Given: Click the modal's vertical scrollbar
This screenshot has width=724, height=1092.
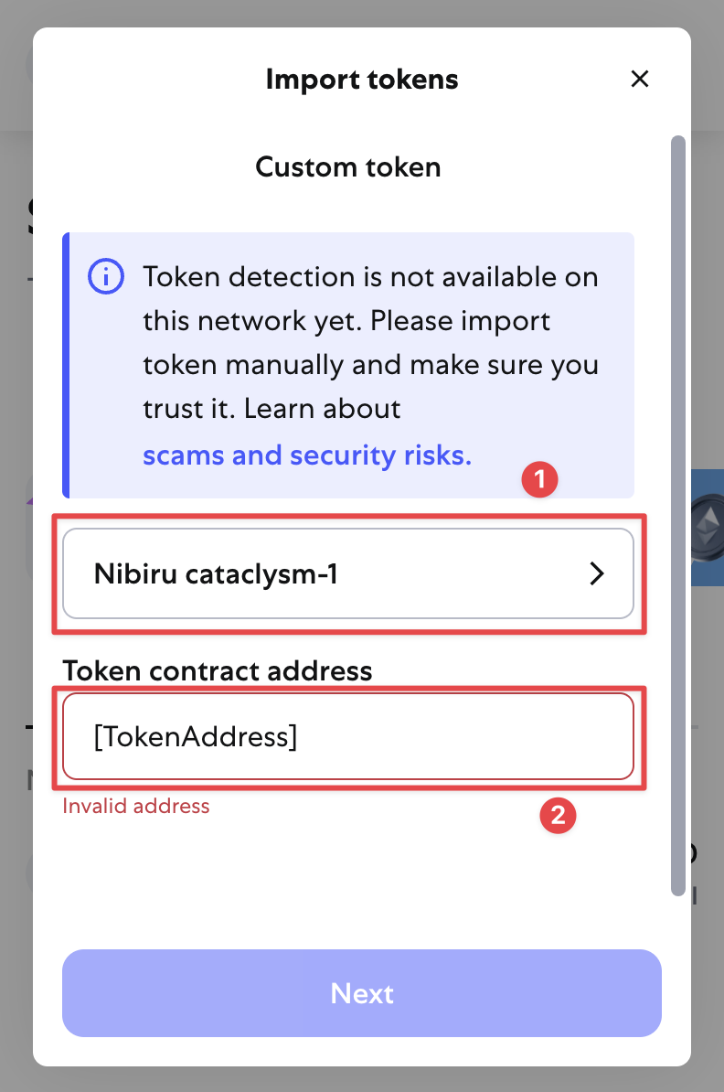Looking at the screenshot, I should coord(678,515).
